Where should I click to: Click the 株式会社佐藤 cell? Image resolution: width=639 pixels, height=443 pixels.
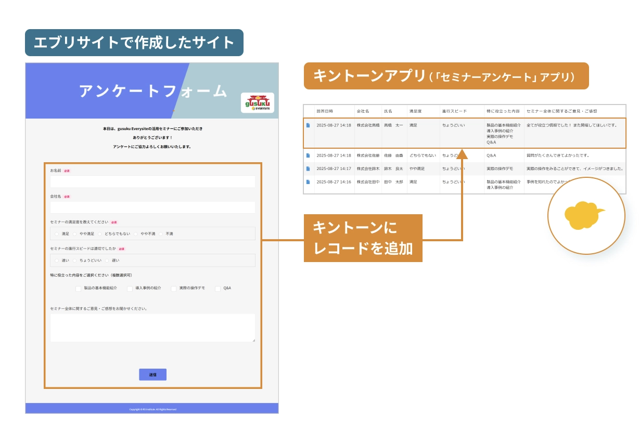point(368,155)
